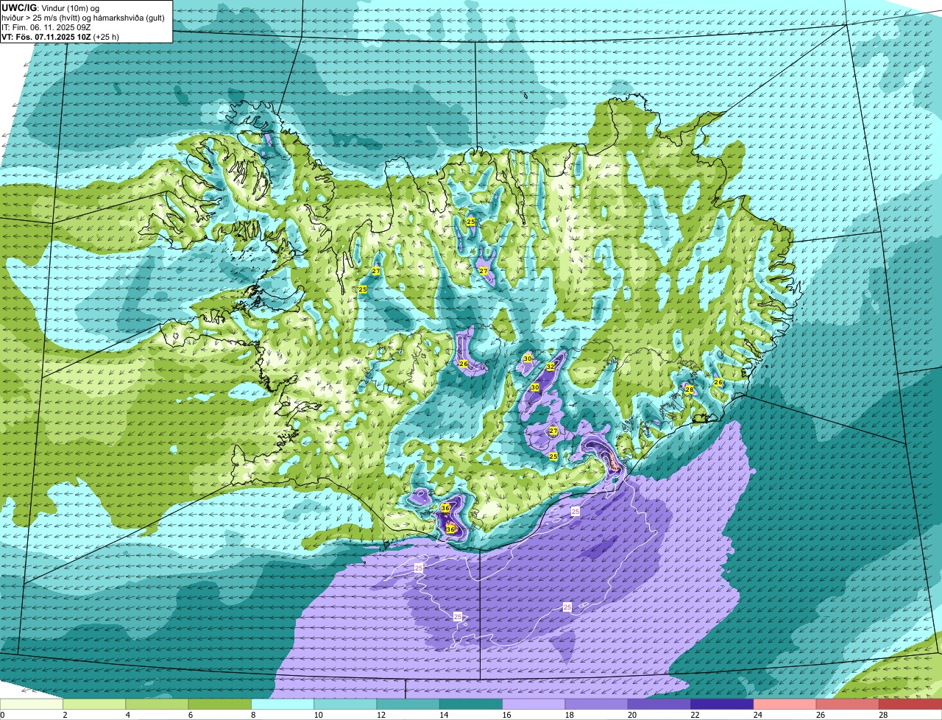942x720 pixels.
Task: Select the 8–10 m/s light cyan legend swatch
Action: 283,704
